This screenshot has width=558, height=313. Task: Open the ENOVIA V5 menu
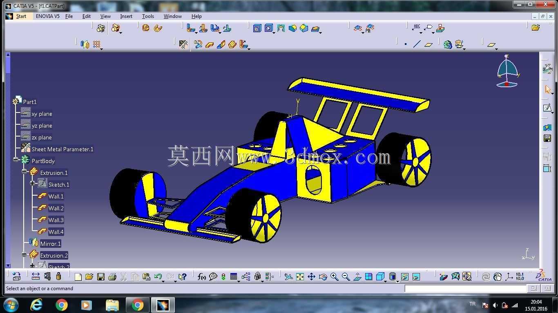47,16
